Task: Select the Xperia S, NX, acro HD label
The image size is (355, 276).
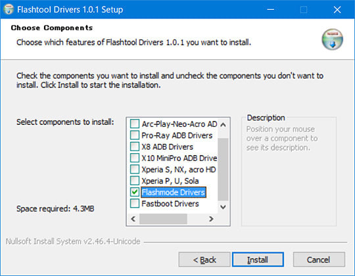Action: (179, 170)
